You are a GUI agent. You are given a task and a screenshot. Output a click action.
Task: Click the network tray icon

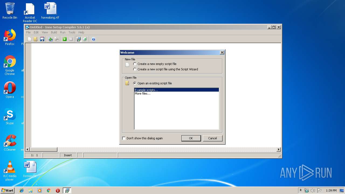[x=306, y=190]
